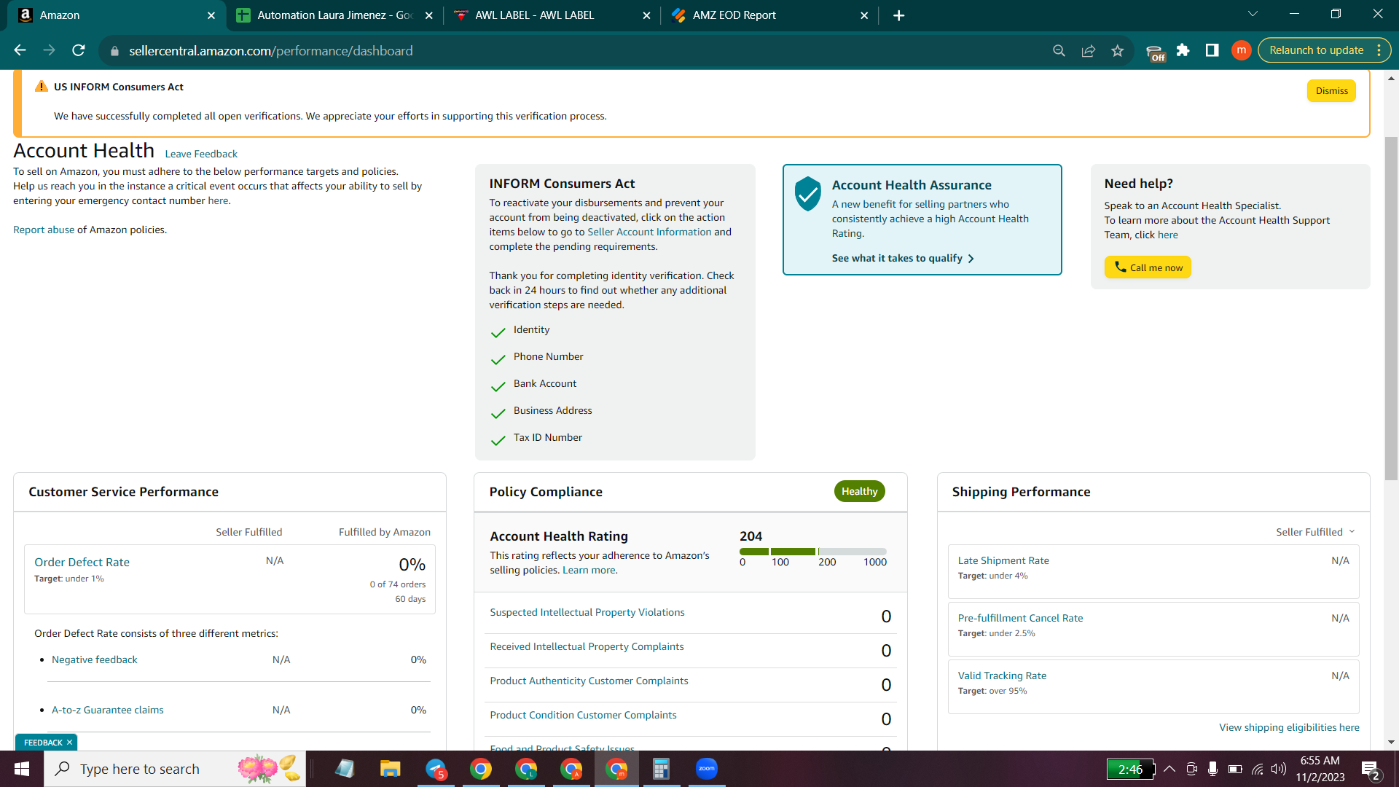
Task: Close the Amazon tab
Action: (211, 15)
